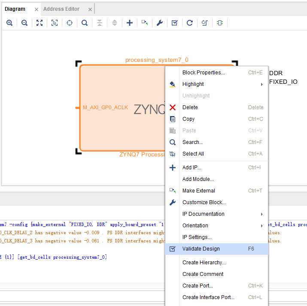Click the Customize Block wrench toolbar icon
Image resolution: width=307 pixels, height=306 pixels.
tap(160, 23)
